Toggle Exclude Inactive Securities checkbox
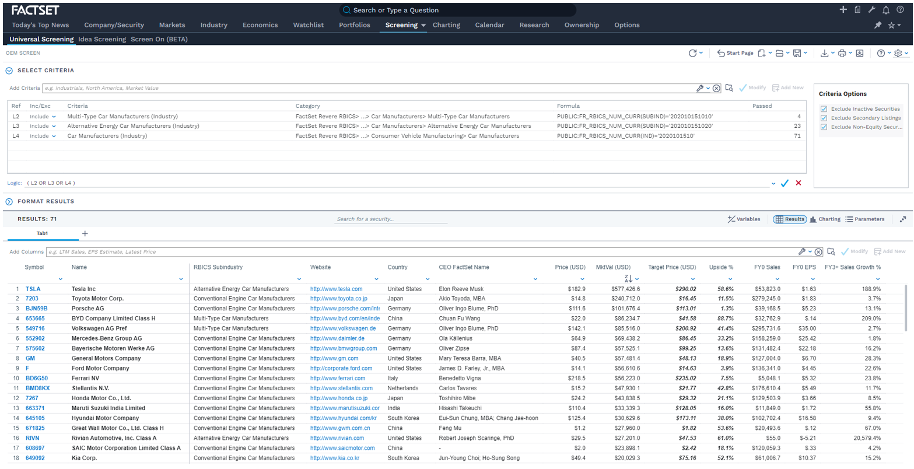 (x=824, y=109)
